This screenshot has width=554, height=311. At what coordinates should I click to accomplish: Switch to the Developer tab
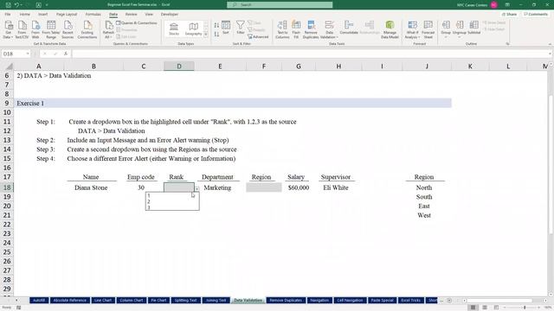click(x=170, y=15)
